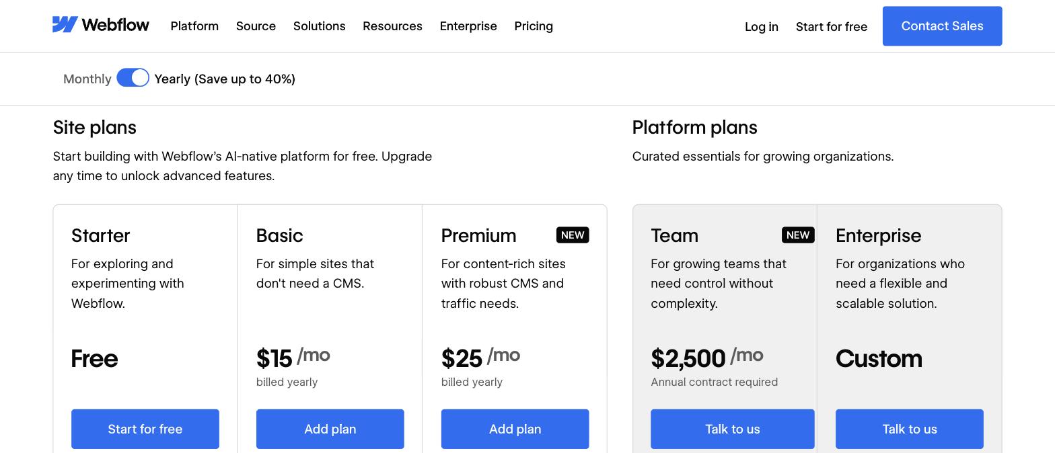Screen dimensions: 1055x453
Task: Open the Enterprise navigation item
Action: tap(468, 26)
